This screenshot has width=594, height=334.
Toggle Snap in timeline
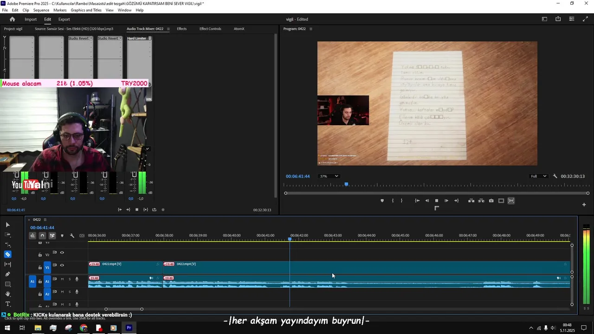(42, 236)
